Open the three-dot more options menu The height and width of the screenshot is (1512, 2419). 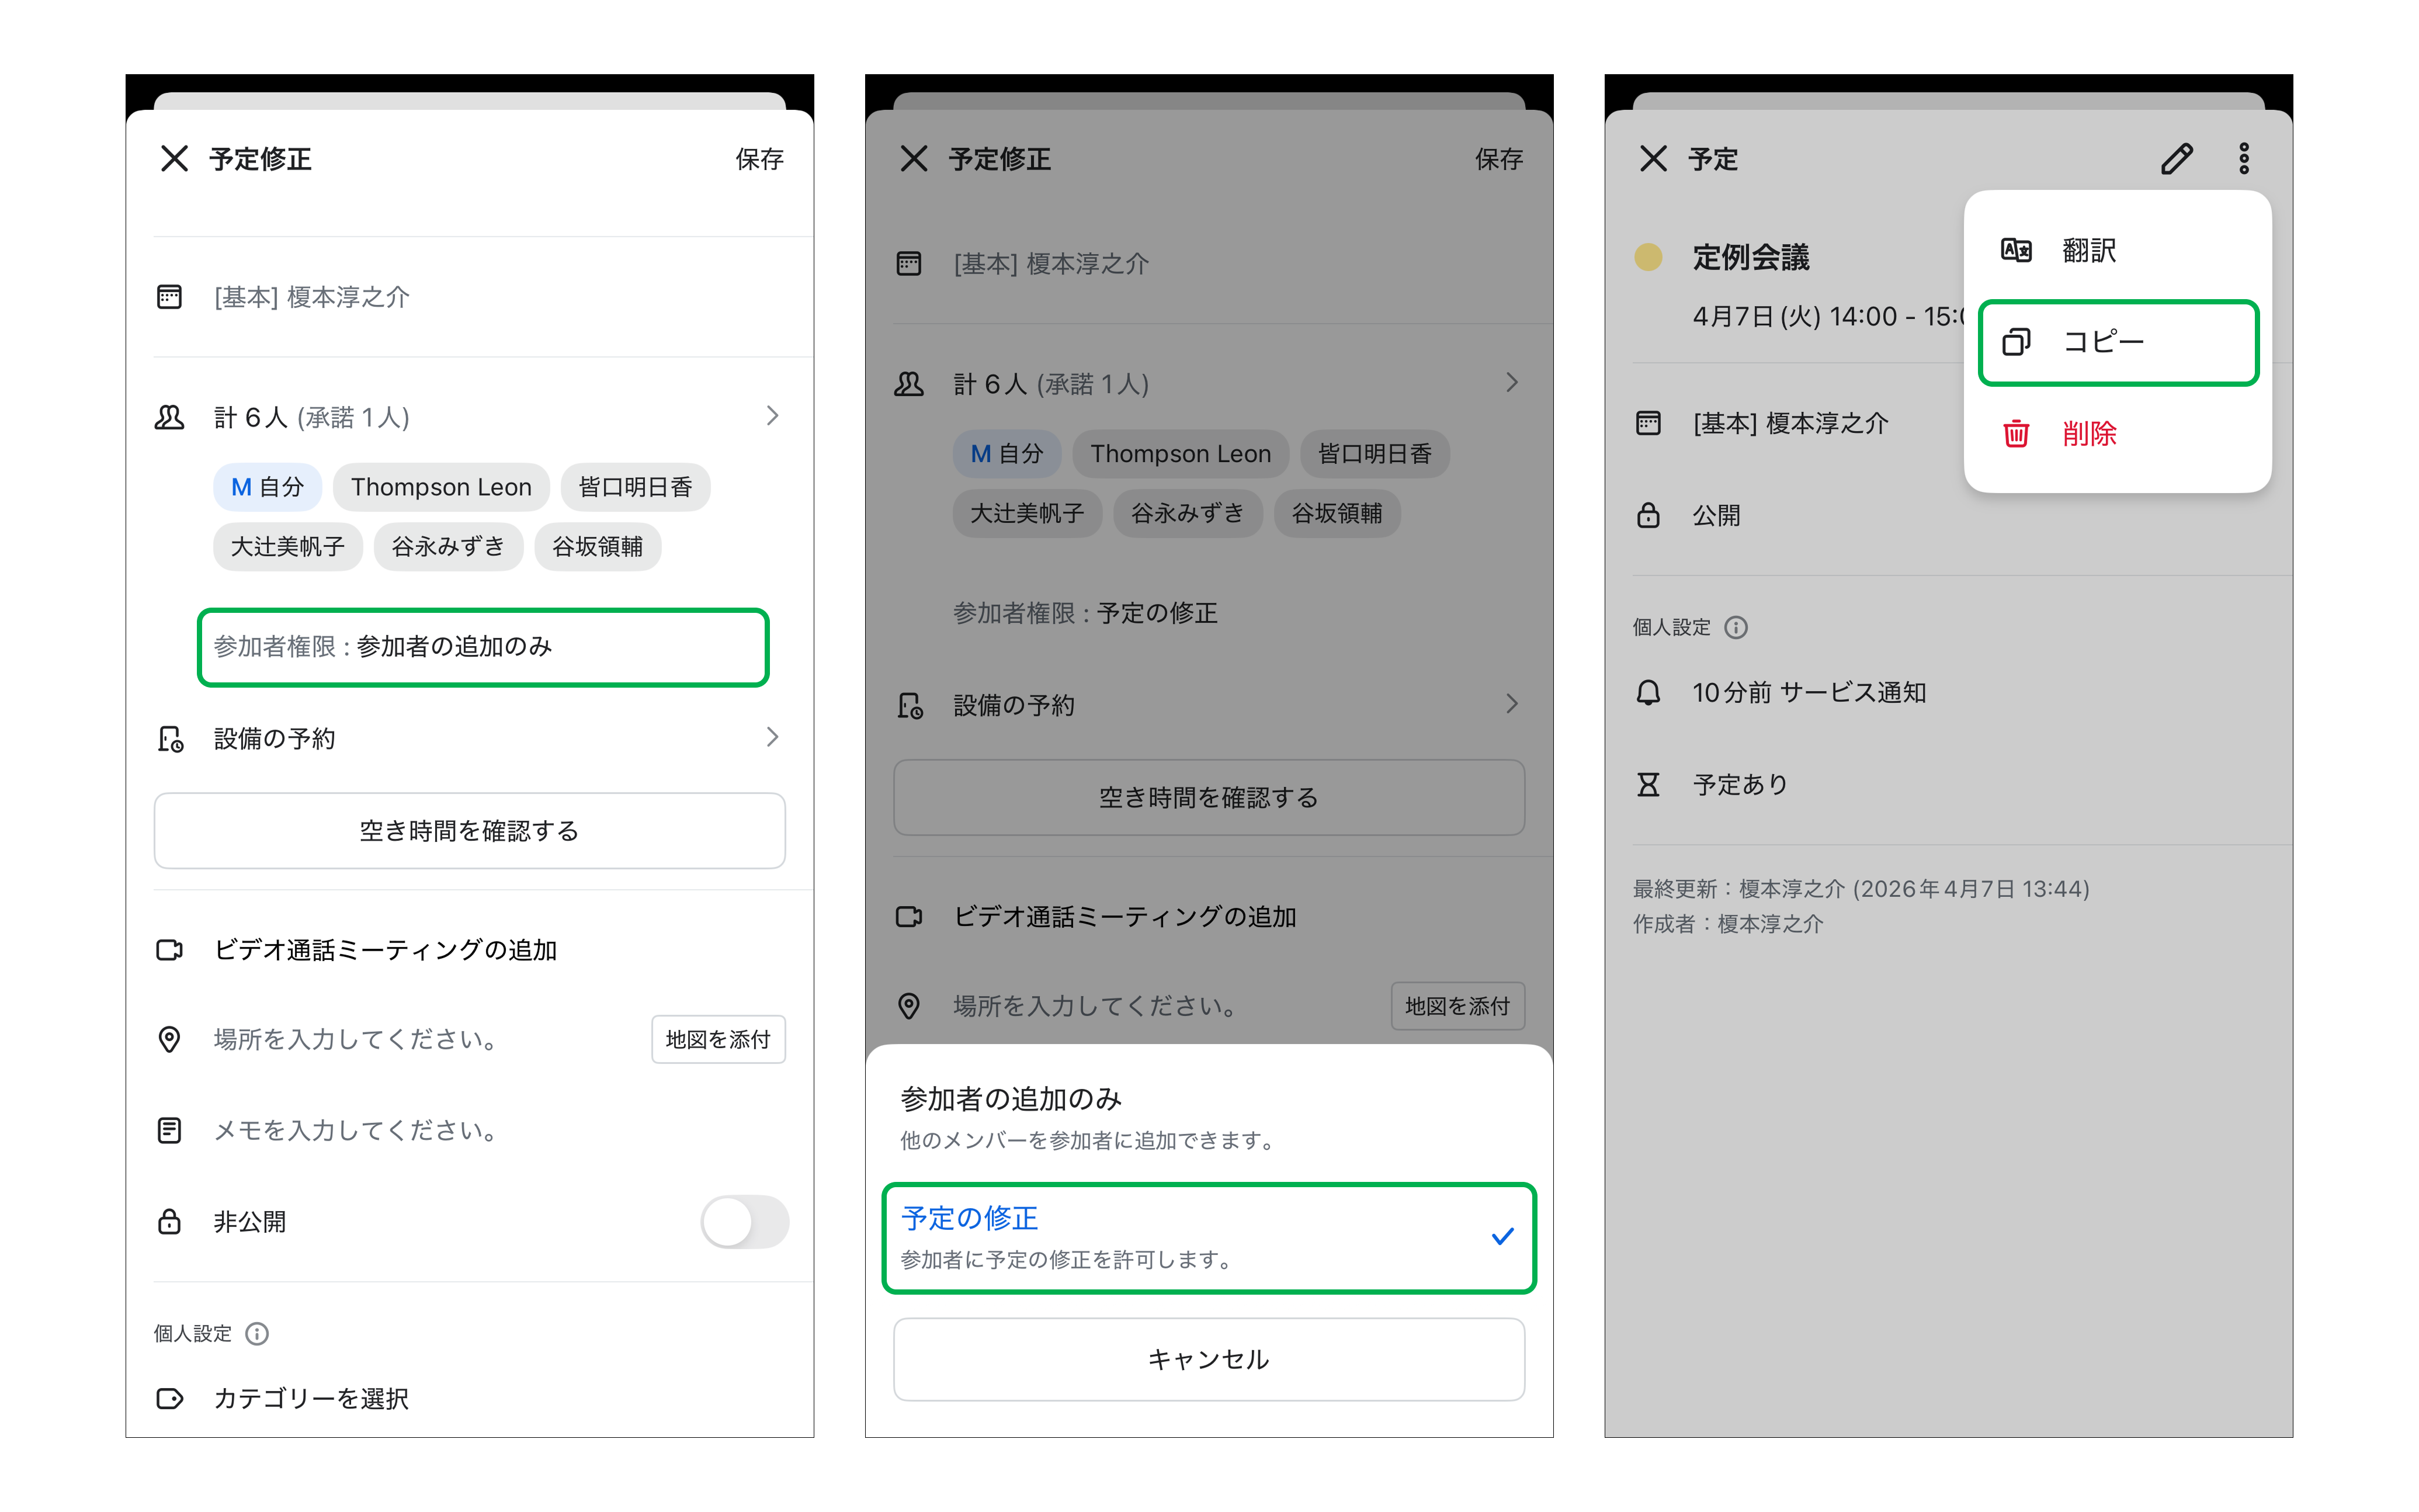coord(2243,158)
